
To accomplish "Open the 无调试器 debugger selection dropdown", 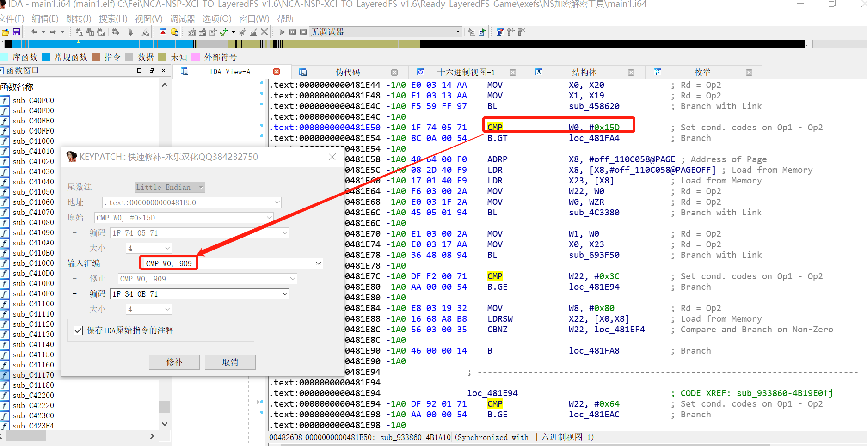I will tap(386, 32).
